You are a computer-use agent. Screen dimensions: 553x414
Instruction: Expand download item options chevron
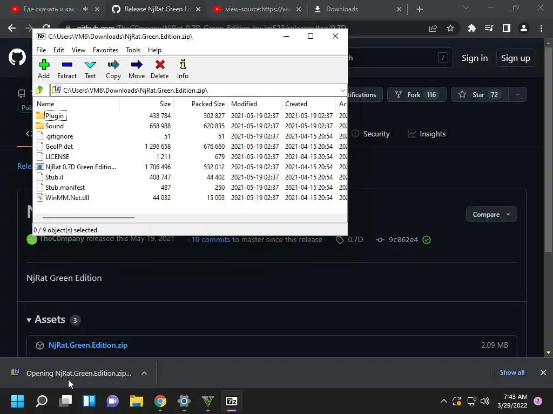[144, 373]
